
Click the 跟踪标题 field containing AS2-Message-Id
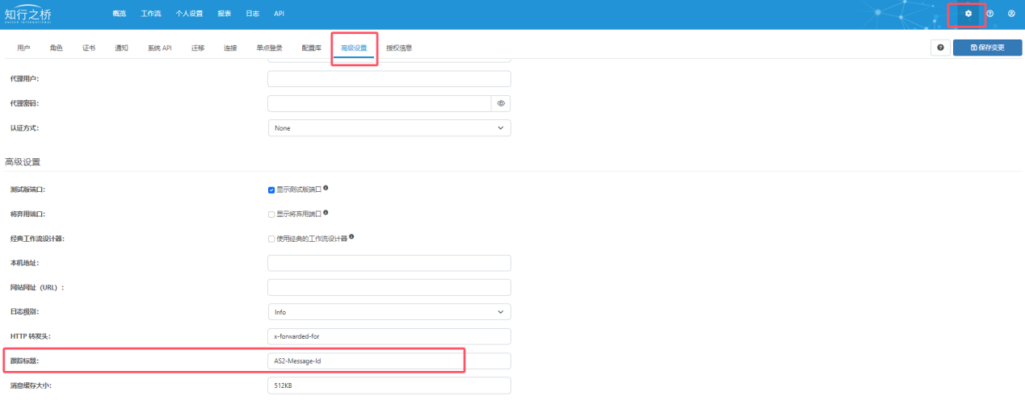point(389,361)
